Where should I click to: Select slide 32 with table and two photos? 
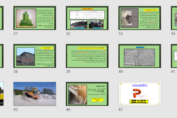[87, 18]
